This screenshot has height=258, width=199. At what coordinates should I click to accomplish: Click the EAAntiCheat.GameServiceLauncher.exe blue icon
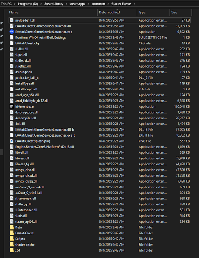pos(12,32)
